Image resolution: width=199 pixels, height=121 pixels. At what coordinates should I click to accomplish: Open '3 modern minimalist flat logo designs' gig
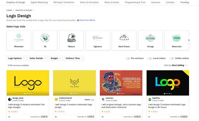(x=26, y=106)
